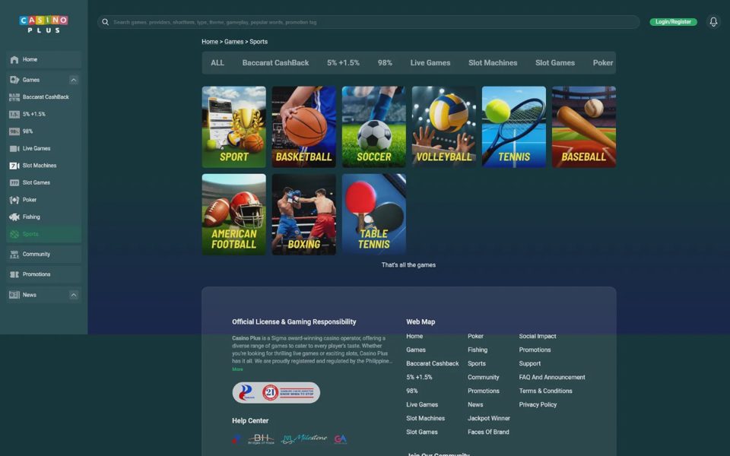Collapse the Games sidebar section
Image resolution: width=730 pixels, height=456 pixels.
74,80
